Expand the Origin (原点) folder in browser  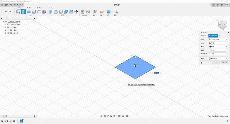(x=5, y=30)
